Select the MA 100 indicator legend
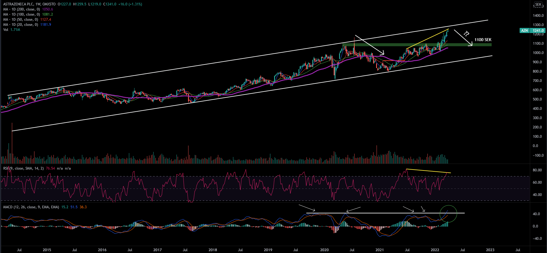 22,14
